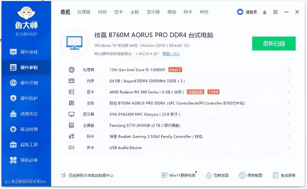Click the Intel 7 badge
Image resolution: width=307 pixels, height=189 pixels.
pyautogui.click(x=175, y=70)
